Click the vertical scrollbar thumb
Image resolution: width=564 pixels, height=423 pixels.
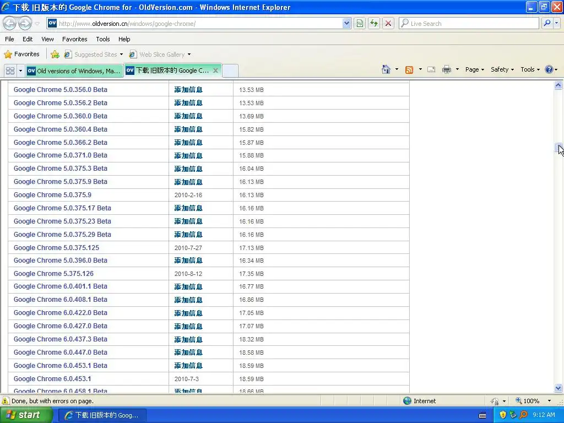coord(558,148)
